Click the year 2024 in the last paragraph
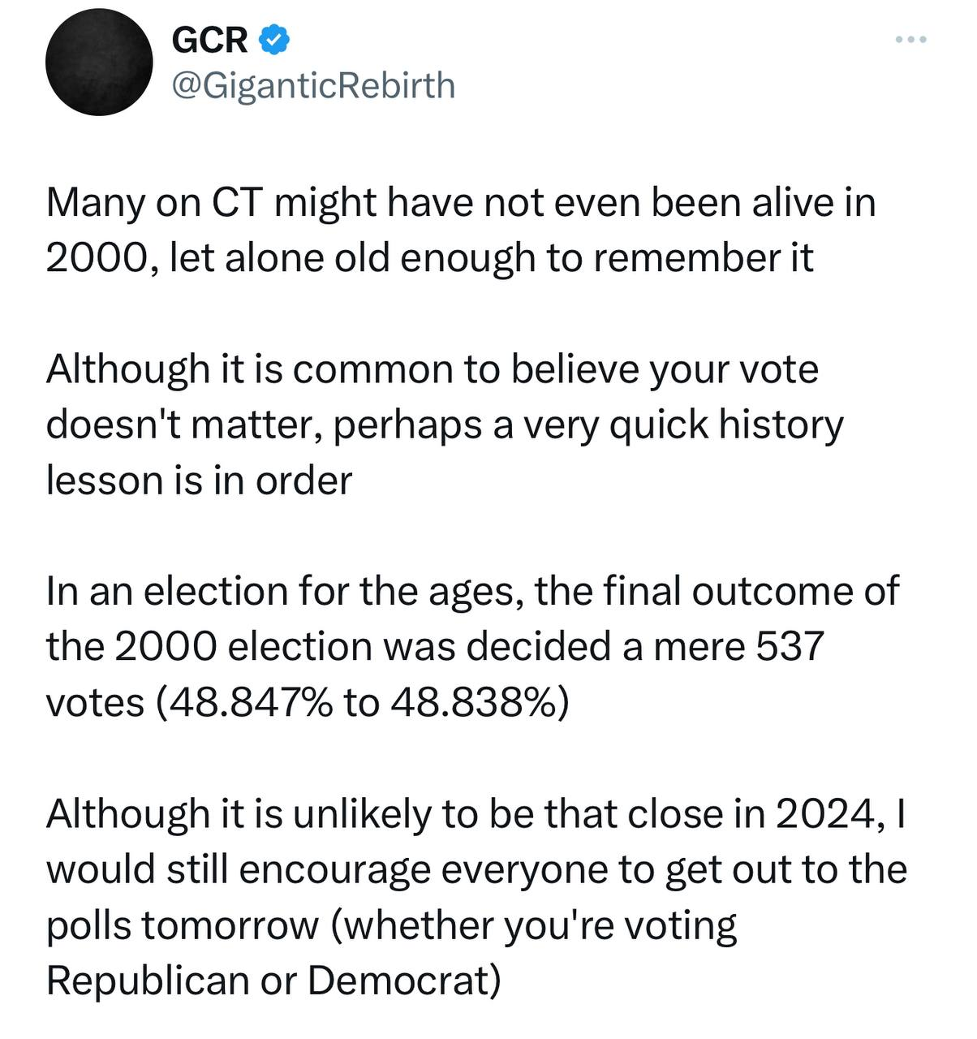977x1039 pixels. click(x=826, y=813)
